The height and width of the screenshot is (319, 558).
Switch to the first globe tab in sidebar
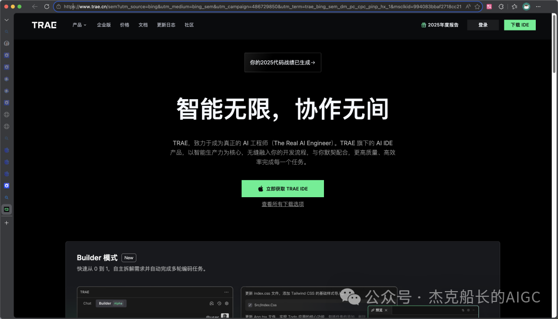coord(6,115)
